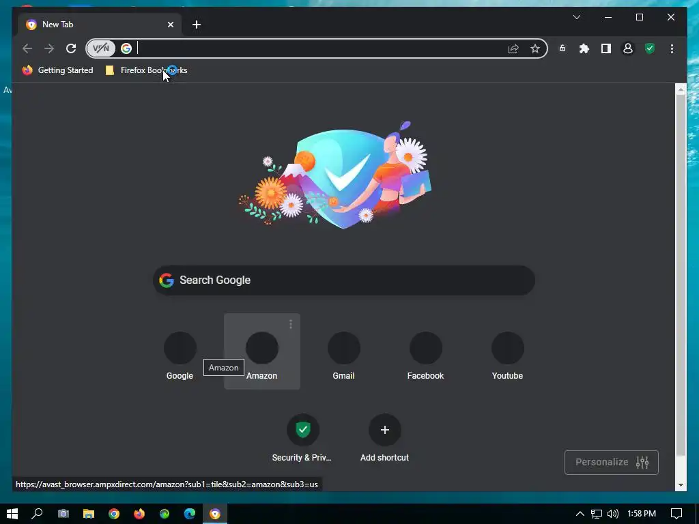The image size is (699, 524).
Task: Maximize the browser window
Action: coord(639,17)
